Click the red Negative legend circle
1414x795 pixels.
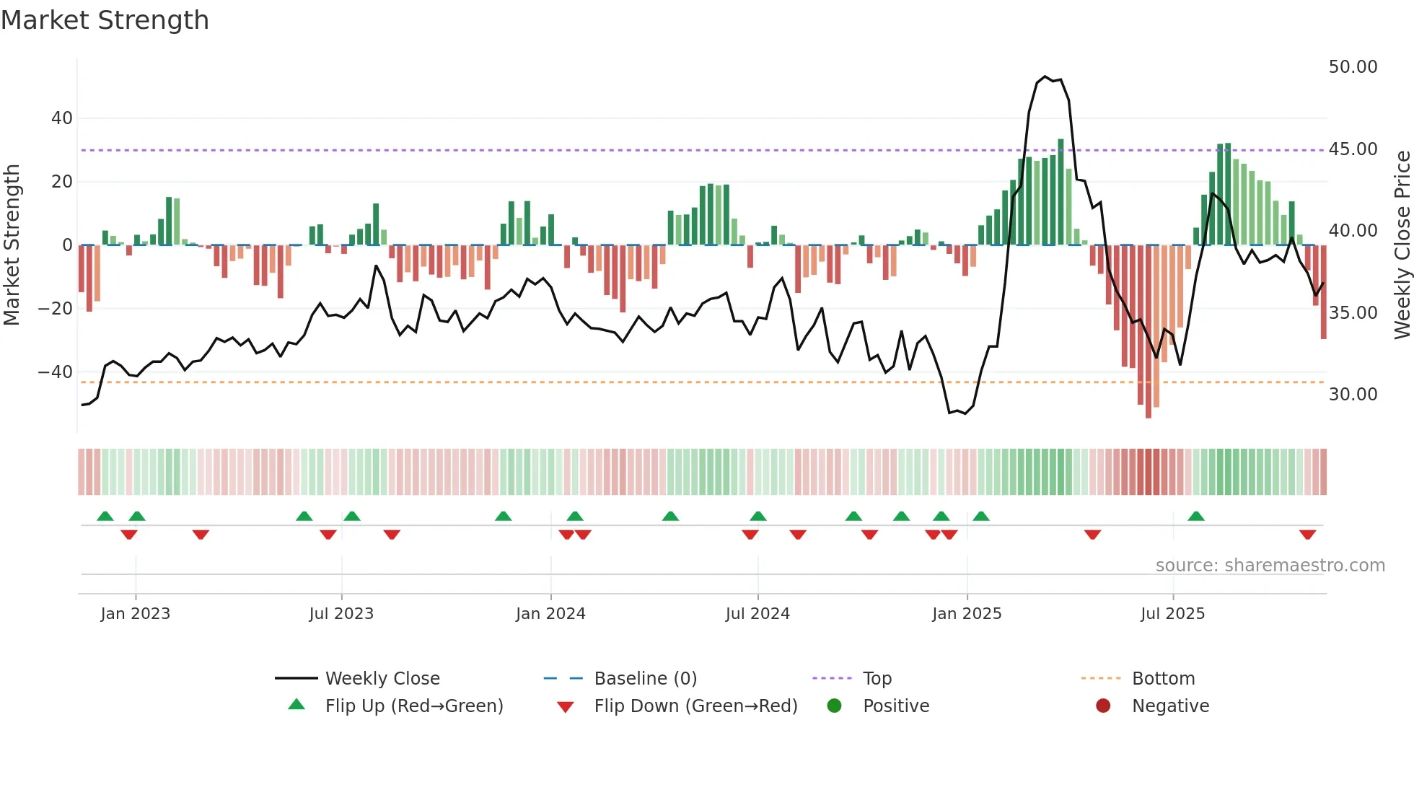point(1103,706)
